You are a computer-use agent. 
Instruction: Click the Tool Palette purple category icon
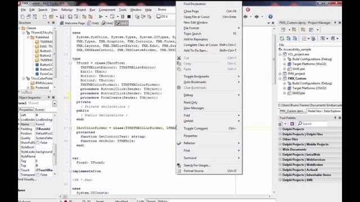(292, 123)
